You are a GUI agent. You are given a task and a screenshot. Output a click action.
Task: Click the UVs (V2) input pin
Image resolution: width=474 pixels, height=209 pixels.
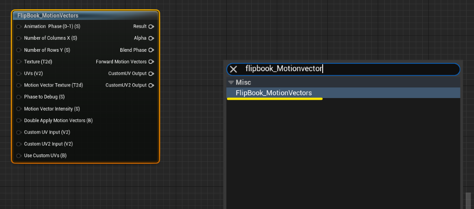click(19, 74)
